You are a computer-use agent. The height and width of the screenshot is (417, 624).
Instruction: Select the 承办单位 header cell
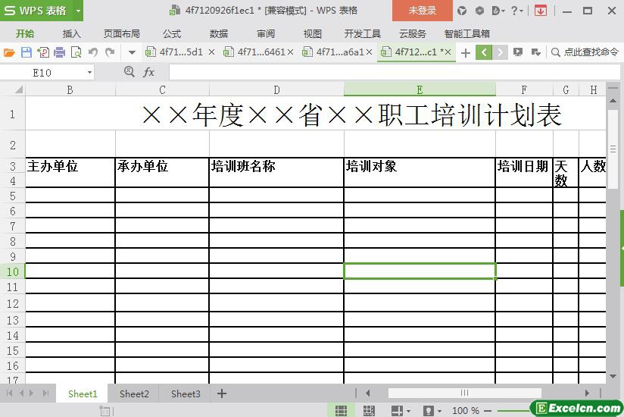(162, 172)
